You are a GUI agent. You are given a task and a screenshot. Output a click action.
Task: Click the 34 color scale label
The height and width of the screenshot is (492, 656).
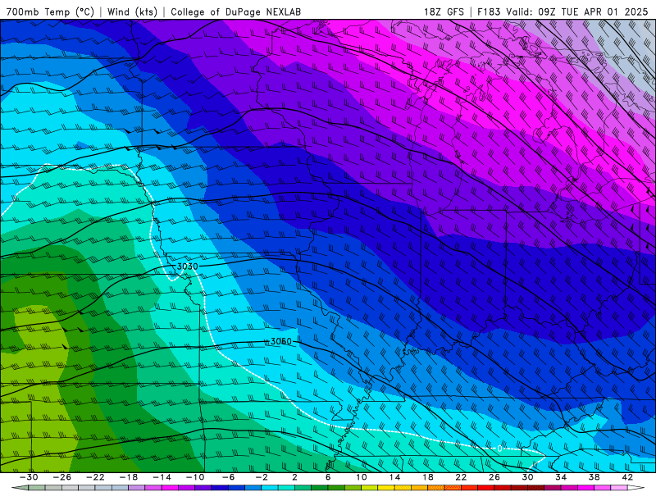[561, 477]
